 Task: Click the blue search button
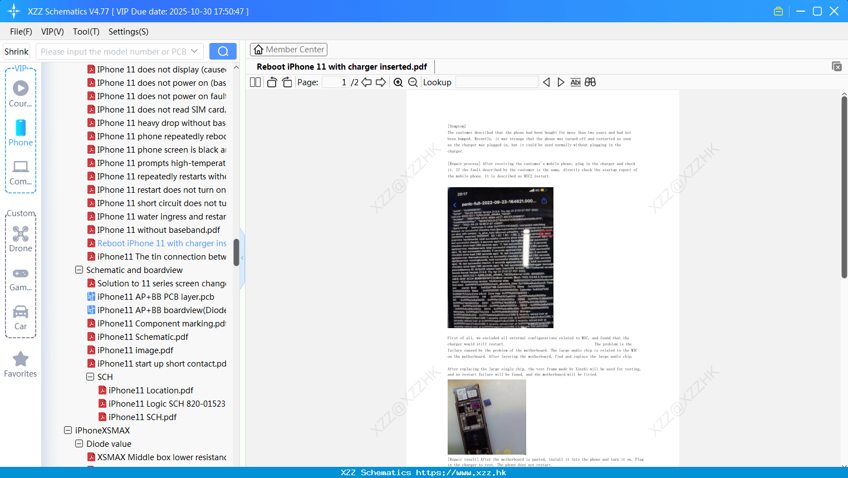click(x=223, y=51)
